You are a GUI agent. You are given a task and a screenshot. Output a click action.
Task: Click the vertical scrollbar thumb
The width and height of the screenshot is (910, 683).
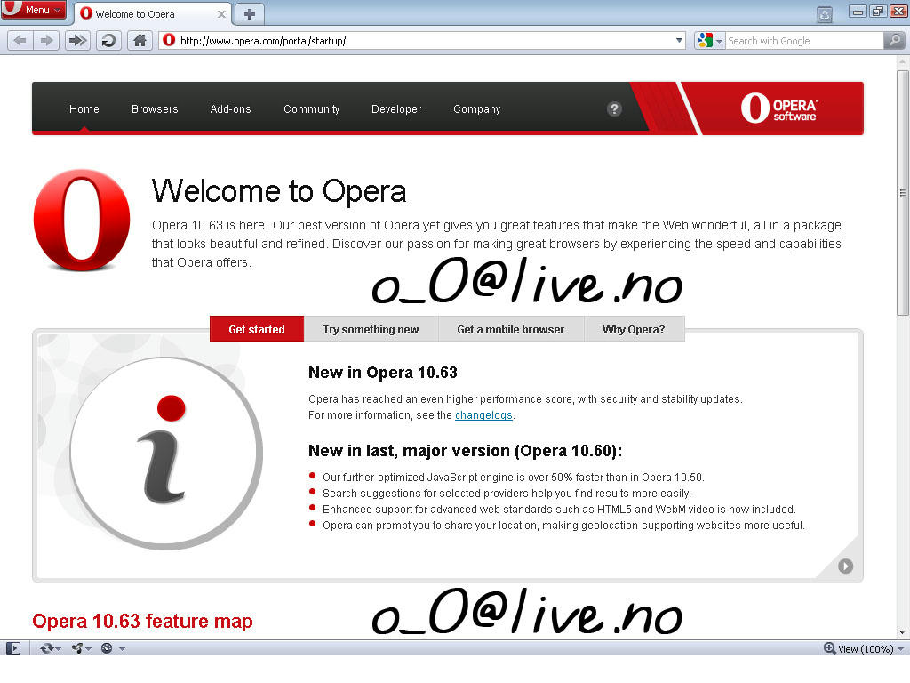[903, 193]
